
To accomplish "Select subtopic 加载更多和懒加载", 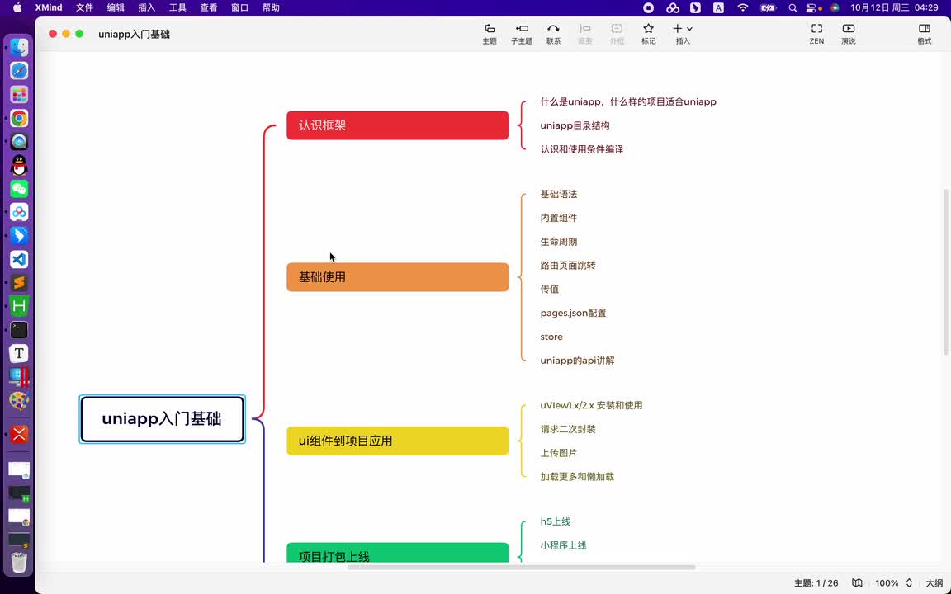I will 577,476.
